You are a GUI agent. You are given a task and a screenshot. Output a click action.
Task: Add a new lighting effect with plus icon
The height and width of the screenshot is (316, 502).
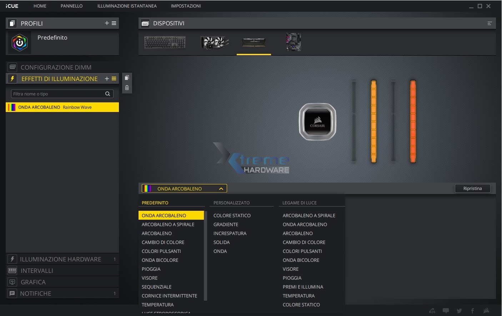[107, 79]
